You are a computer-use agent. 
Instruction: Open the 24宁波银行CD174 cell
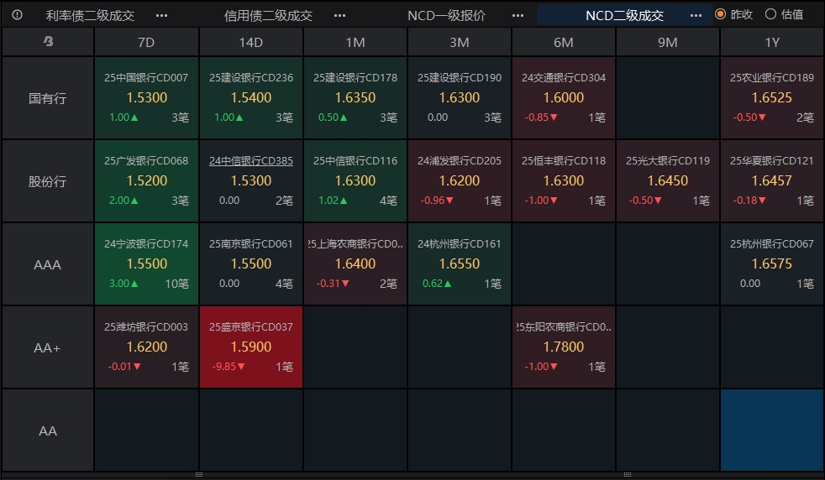coord(146,264)
